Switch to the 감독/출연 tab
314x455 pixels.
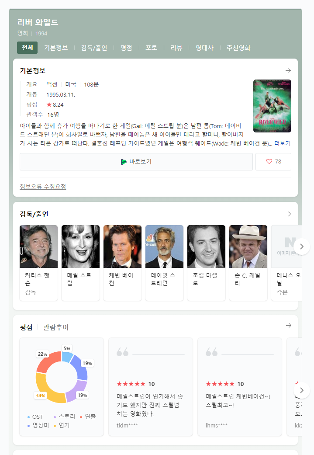pyautogui.click(x=94, y=48)
